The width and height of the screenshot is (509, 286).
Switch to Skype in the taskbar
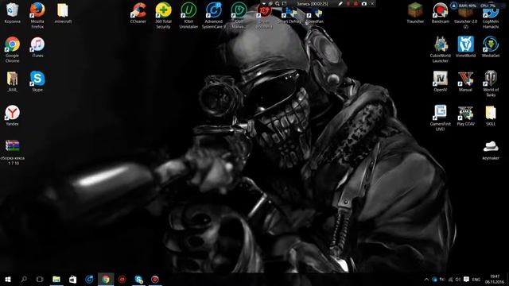pos(138,279)
